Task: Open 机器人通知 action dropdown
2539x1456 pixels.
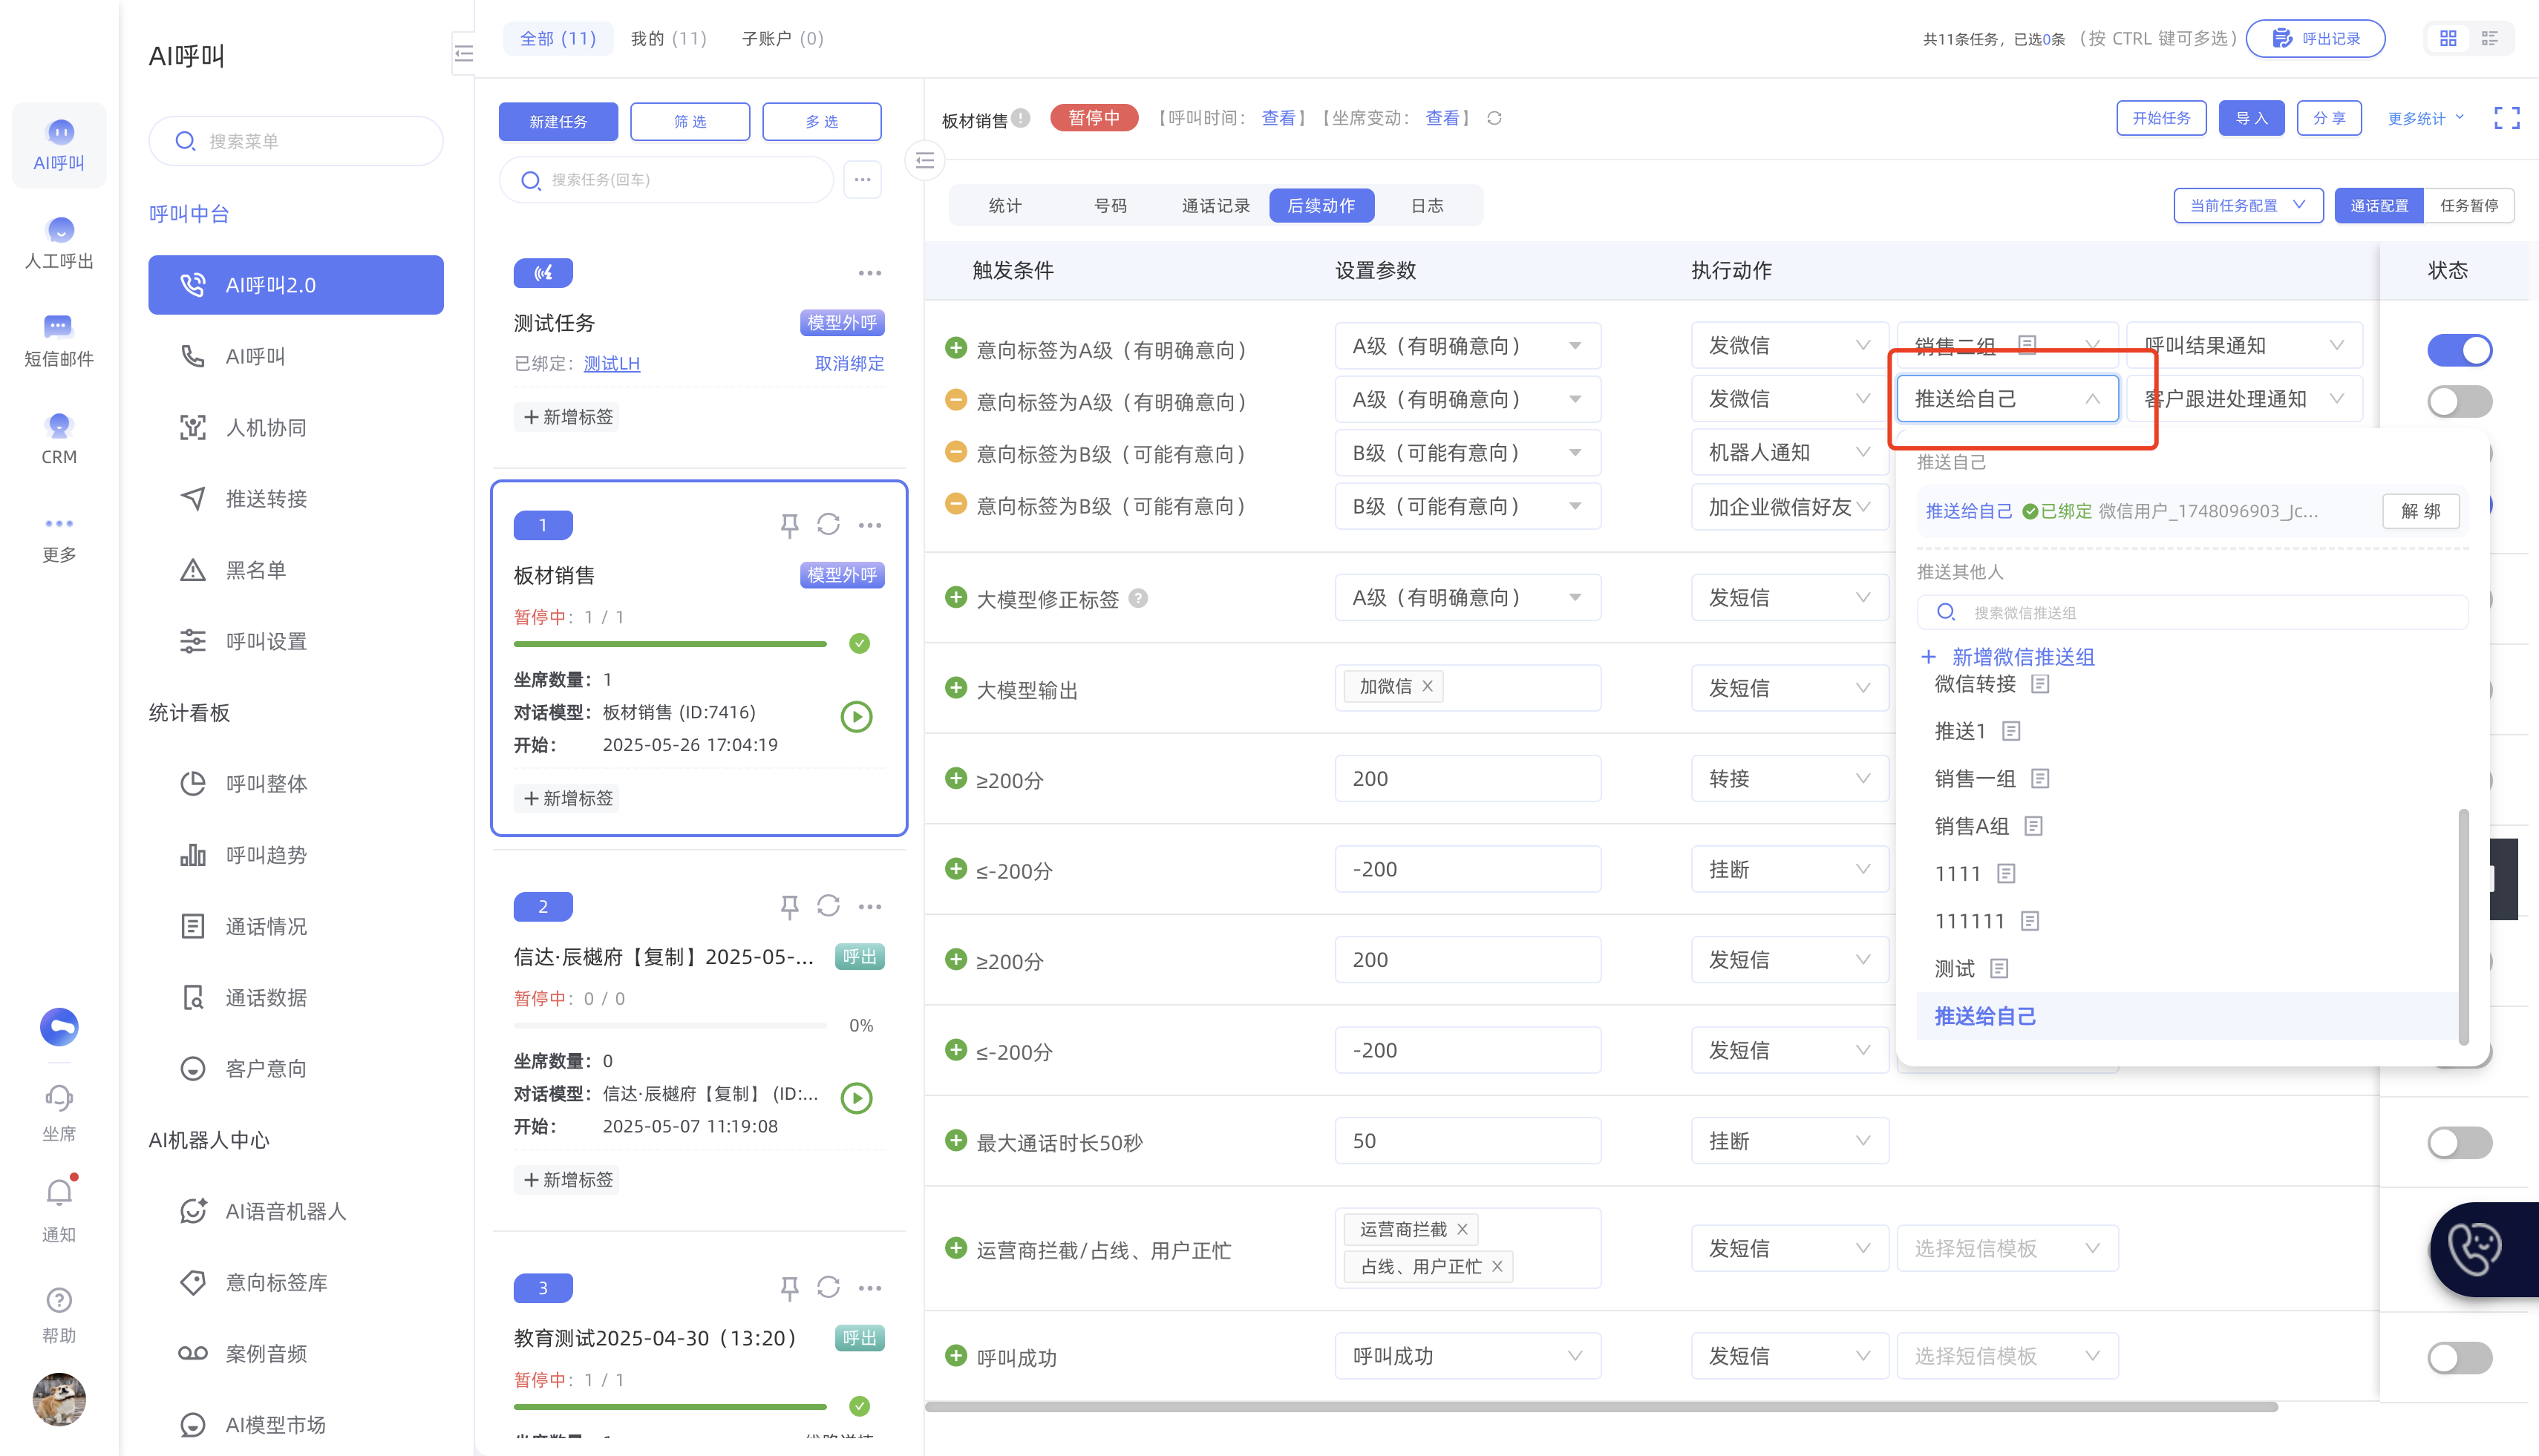Action: [1788, 453]
